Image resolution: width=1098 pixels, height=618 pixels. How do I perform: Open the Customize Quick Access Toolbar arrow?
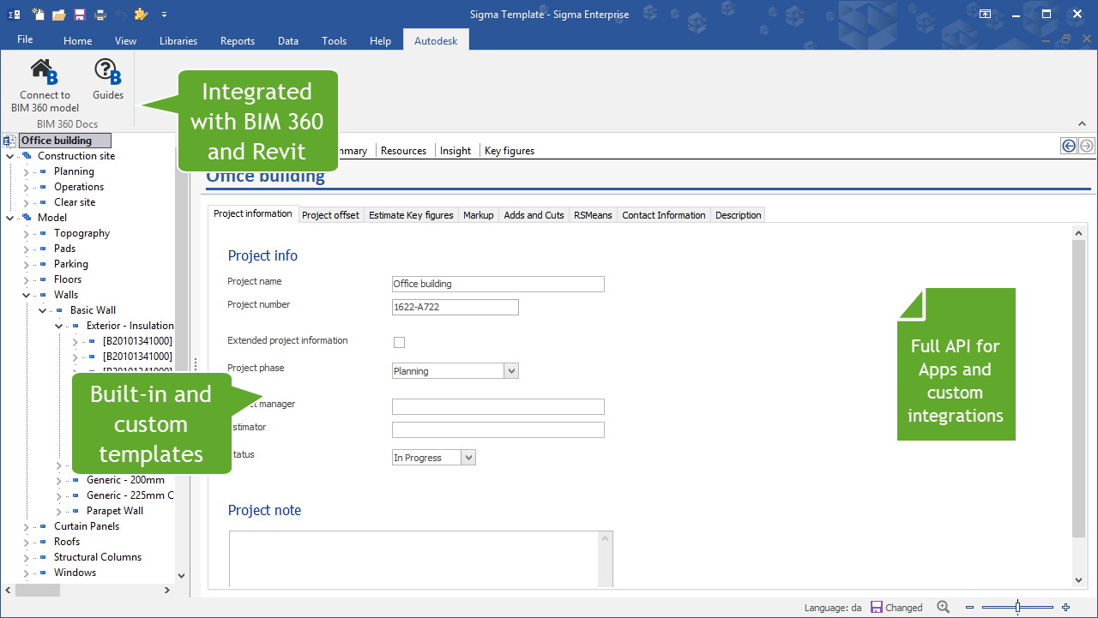[x=164, y=15]
